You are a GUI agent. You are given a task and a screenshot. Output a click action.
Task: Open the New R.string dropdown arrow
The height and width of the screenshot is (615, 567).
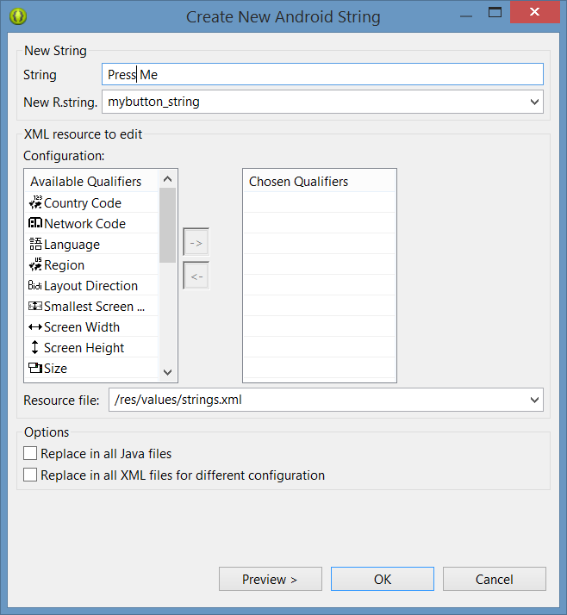(534, 102)
